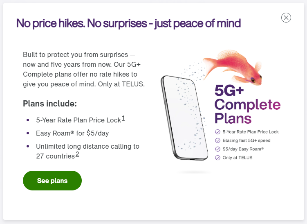Click the checkmark icon beside Blazing fast 5G+ speed

tap(218, 140)
